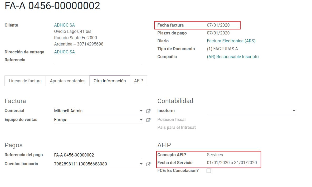
Task: Open the (AR) Responsable Inscripto company link
Action: (233, 57)
